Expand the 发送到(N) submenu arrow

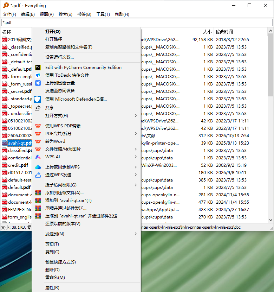pos(136,234)
